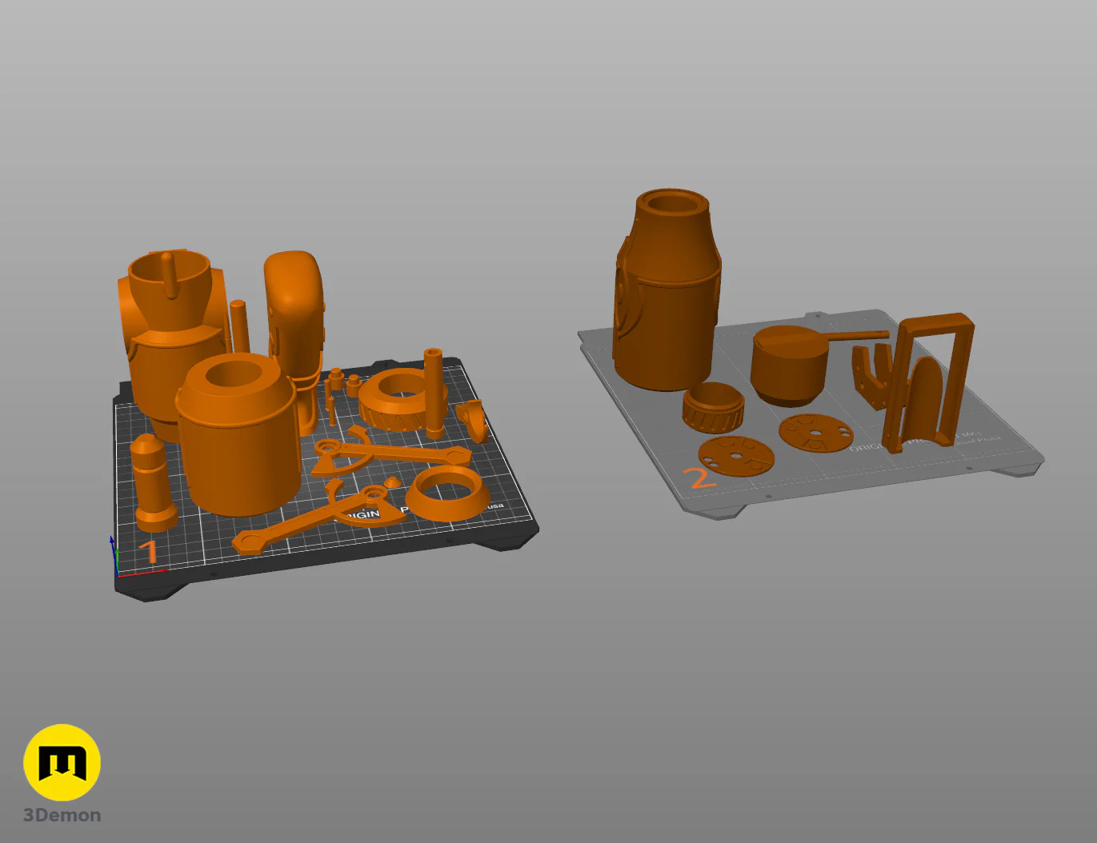Viewport: 1097px width, 843px height.
Task: Select the flanged cone ring on plate 1
Action: (x=448, y=493)
